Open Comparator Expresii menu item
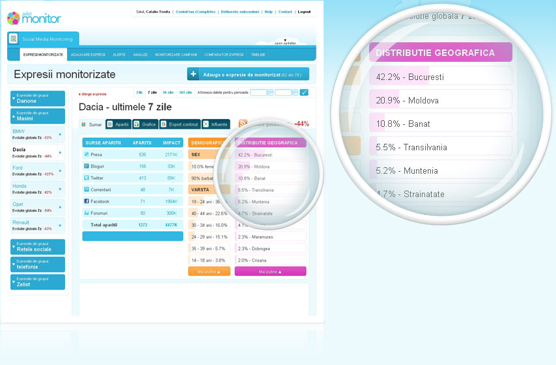The height and width of the screenshot is (365, 556). (x=224, y=55)
